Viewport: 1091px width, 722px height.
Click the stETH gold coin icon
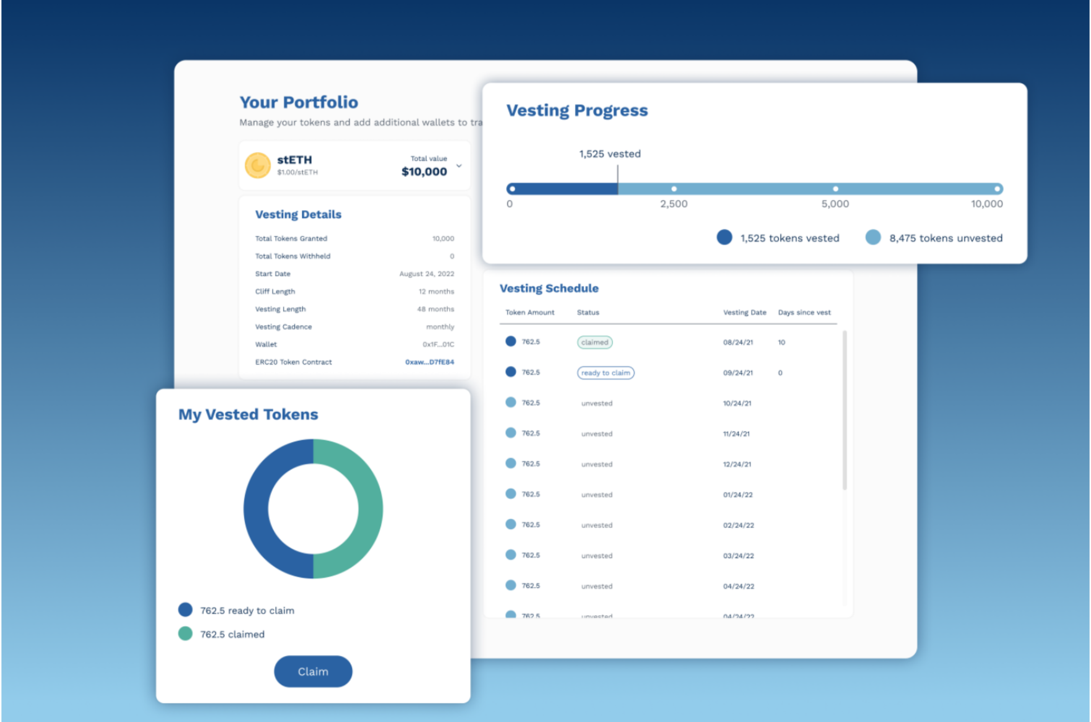click(x=258, y=165)
